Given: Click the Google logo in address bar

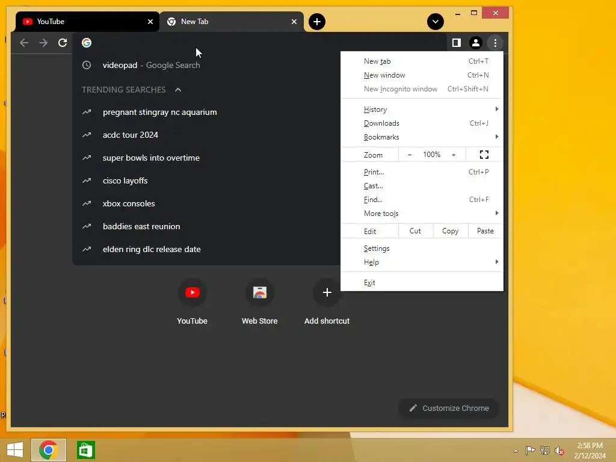Looking at the screenshot, I should (87, 43).
